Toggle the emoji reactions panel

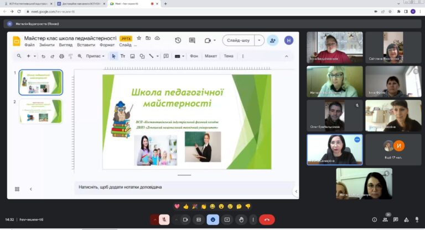(x=213, y=220)
